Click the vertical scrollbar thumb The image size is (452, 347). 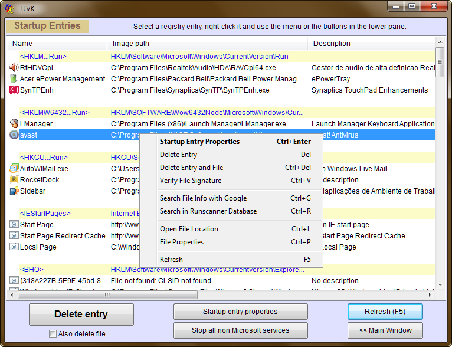pyautogui.click(x=440, y=62)
